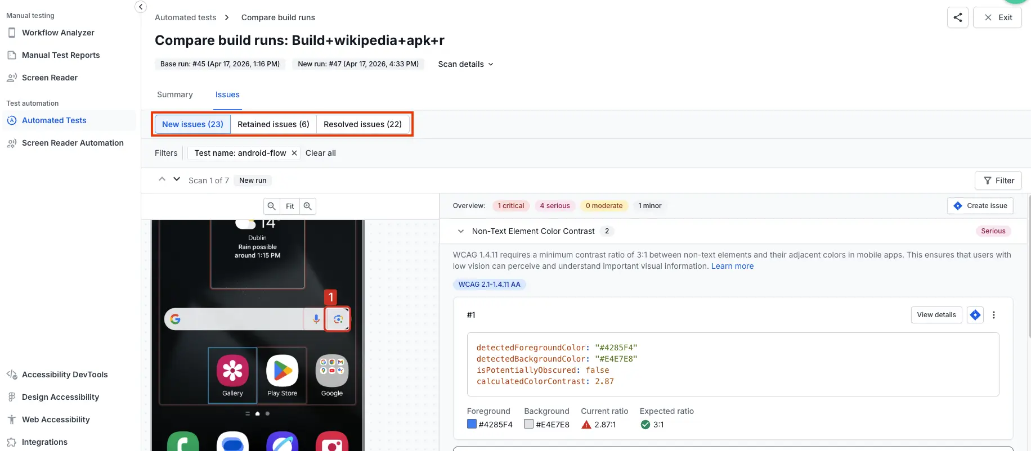Image resolution: width=1031 pixels, height=451 pixels.
Task: Zoom out the device screenshot
Action: (x=272, y=206)
